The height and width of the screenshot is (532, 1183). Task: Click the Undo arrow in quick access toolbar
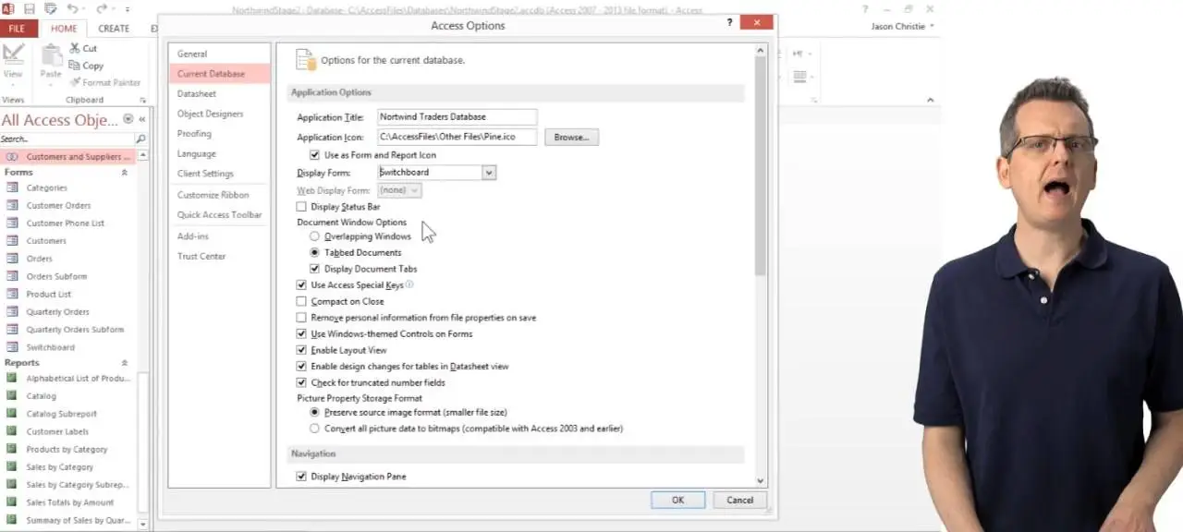[x=72, y=9]
